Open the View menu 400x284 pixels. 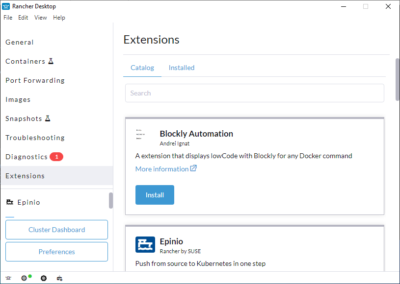(x=41, y=18)
